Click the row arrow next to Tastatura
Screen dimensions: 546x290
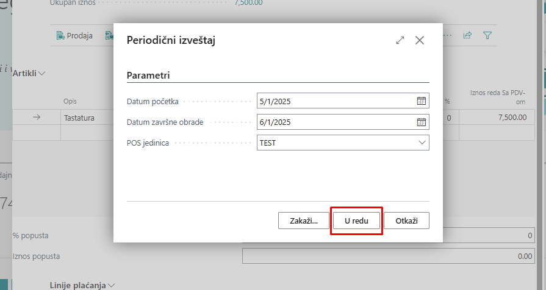[x=36, y=118]
